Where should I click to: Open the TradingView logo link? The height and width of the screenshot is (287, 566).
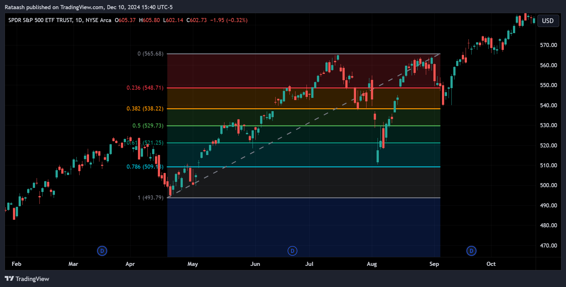pos(27,279)
